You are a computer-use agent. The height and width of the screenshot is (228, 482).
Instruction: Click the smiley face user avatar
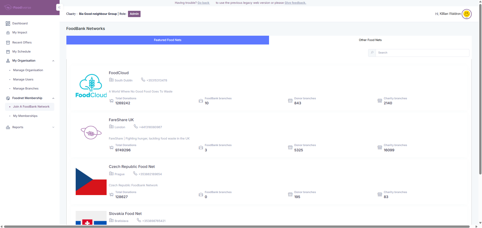click(x=466, y=14)
